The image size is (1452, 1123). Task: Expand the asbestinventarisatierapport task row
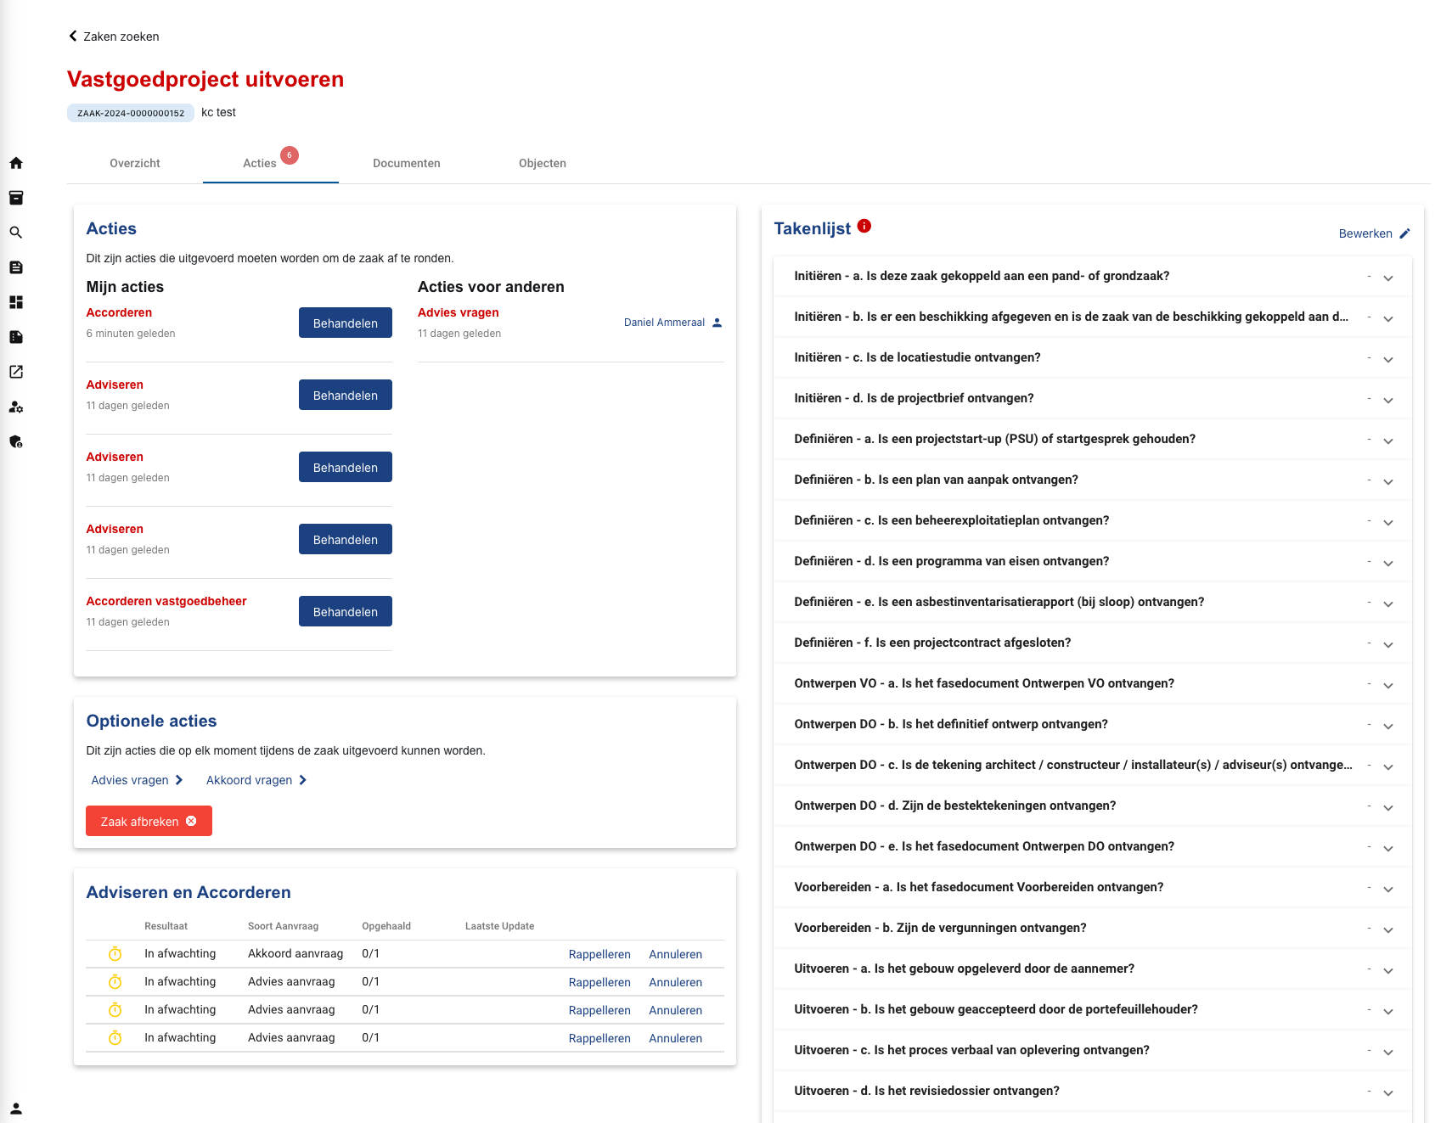(1093, 602)
